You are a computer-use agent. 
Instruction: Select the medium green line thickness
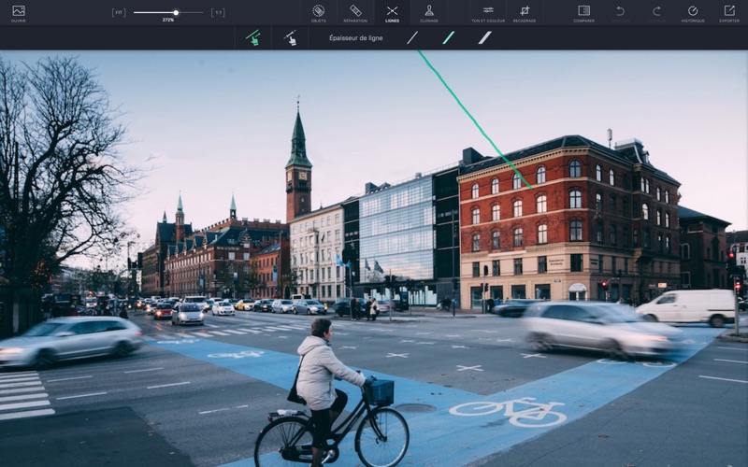pyautogui.click(x=449, y=37)
